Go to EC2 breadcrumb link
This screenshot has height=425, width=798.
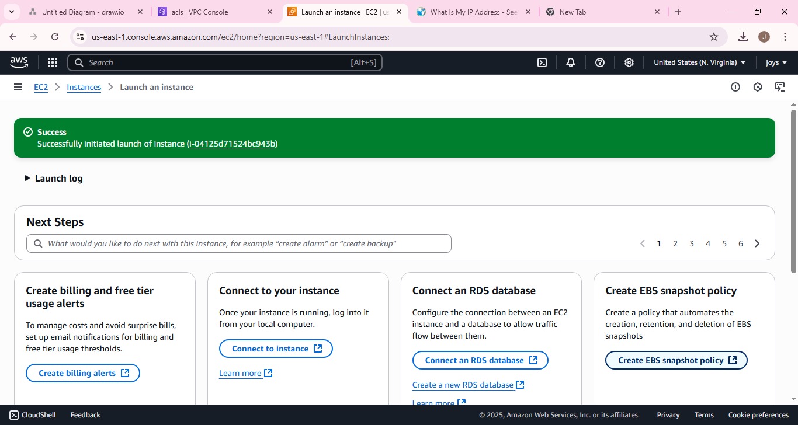point(41,87)
